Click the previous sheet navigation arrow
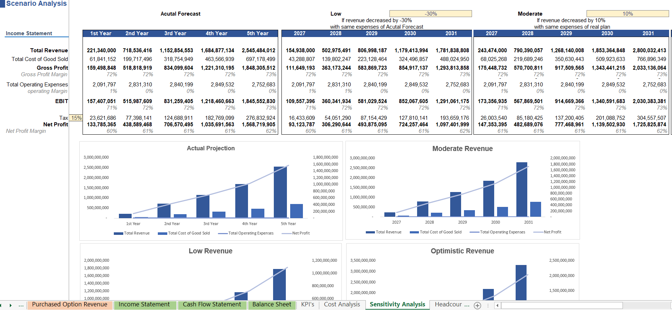The width and height of the screenshot is (672, 310). (x=1, y=305)
